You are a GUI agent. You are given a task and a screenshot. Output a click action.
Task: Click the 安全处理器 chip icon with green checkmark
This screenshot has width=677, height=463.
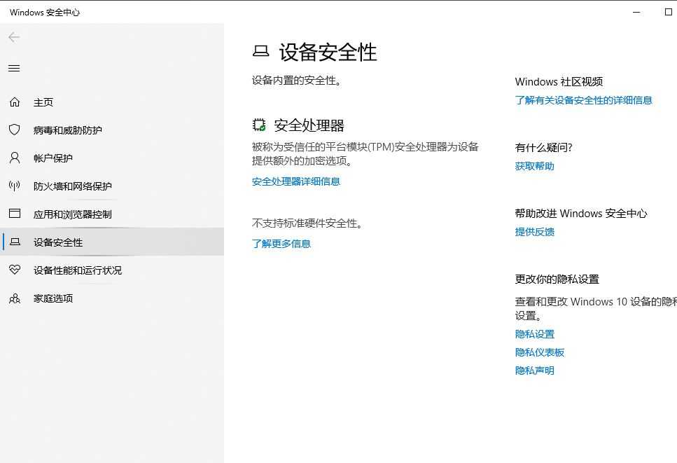[258, 125]
